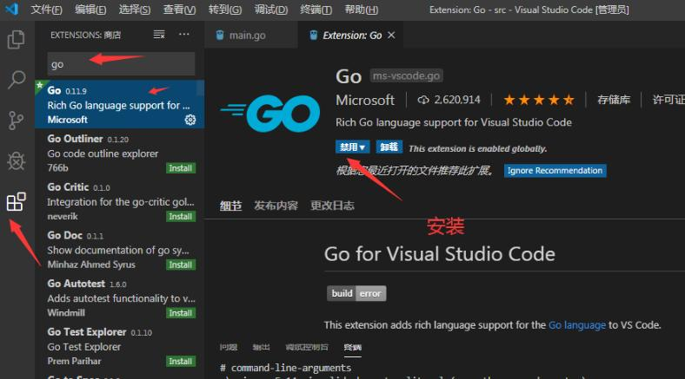Screen dimensions: 685x379
Task: Close the Extension: Go tab
Action: 391,35
